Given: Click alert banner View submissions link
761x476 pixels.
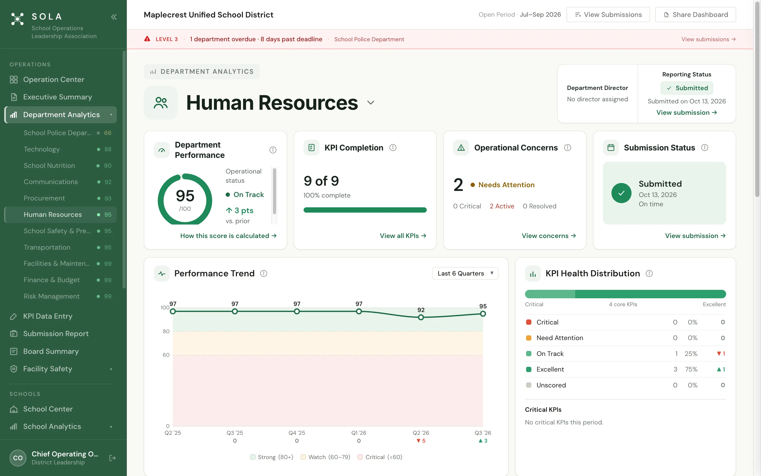Looking at the screenshot, I should tap(708, 39).
